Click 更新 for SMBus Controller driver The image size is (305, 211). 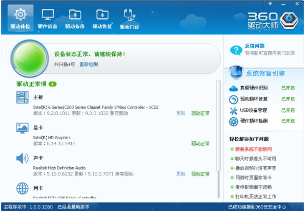coord(181,113)
